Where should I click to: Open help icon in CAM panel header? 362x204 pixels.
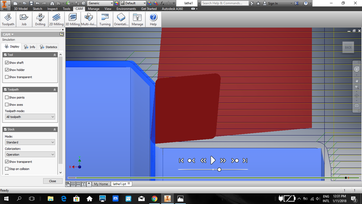pos(62,34)
